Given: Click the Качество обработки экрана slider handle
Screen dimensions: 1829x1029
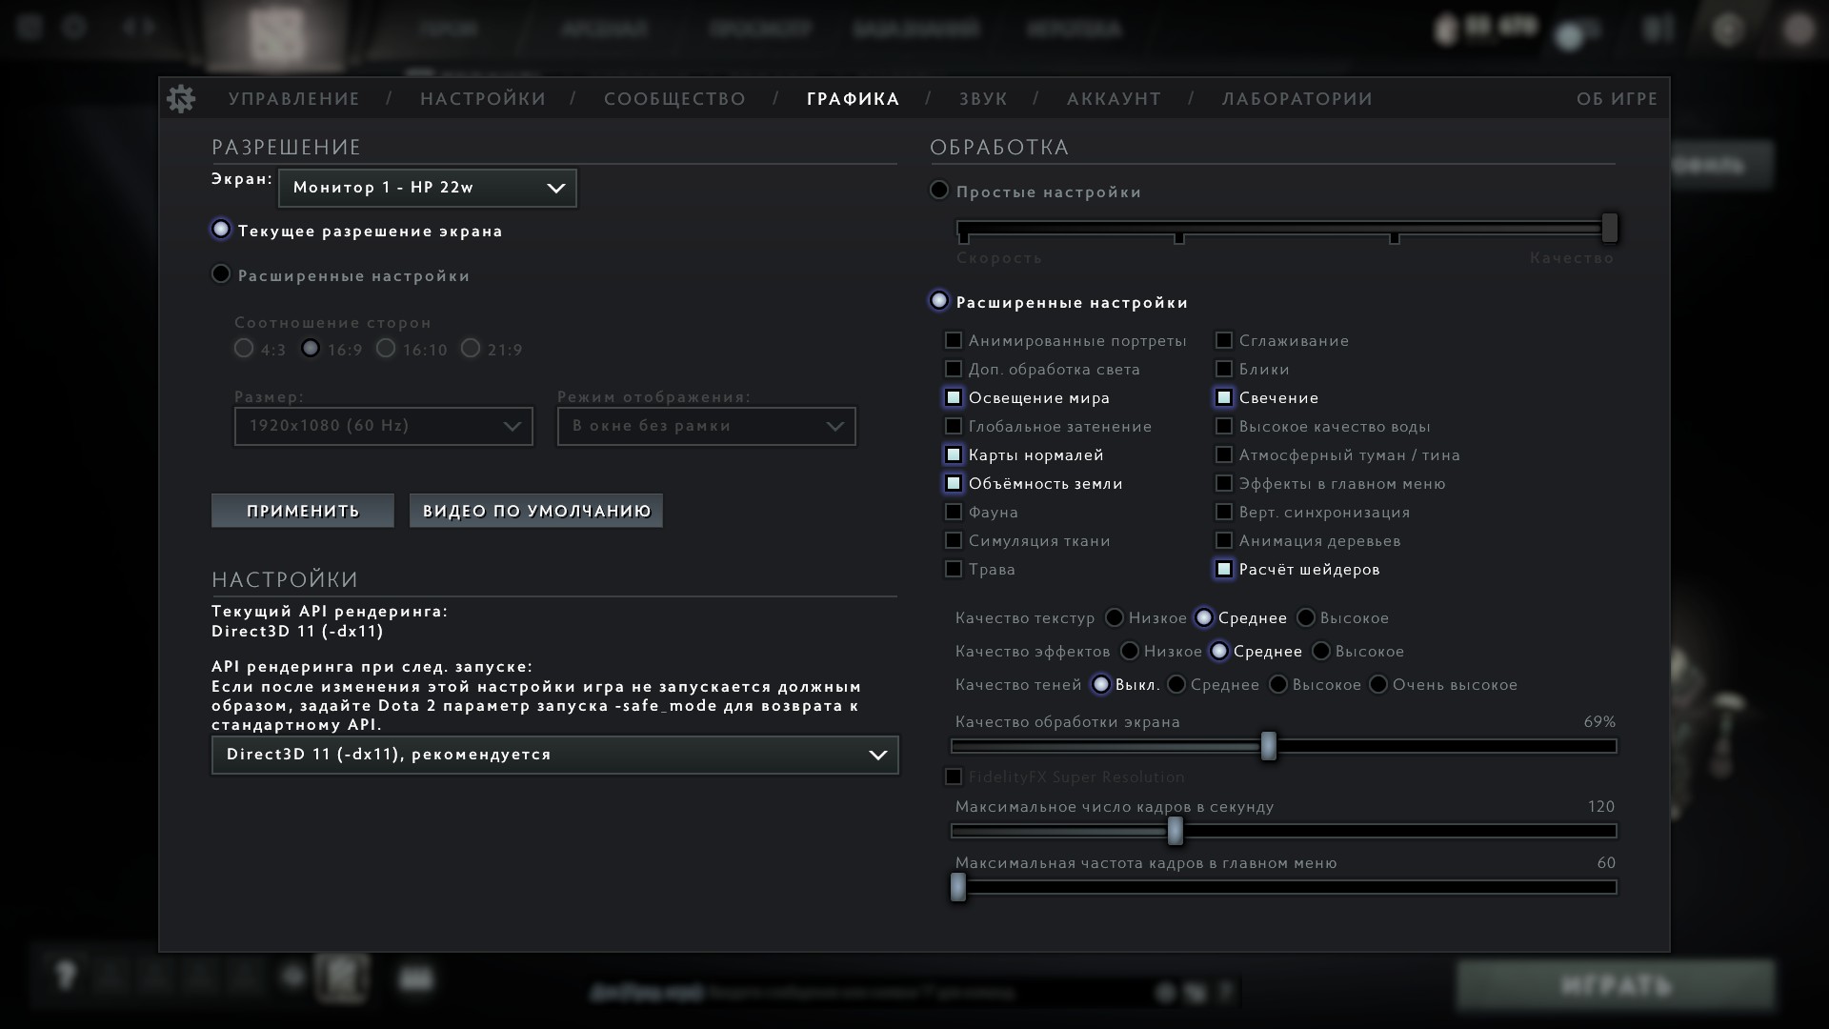Looking at the screenshot, I should [x=1268, y=746].
